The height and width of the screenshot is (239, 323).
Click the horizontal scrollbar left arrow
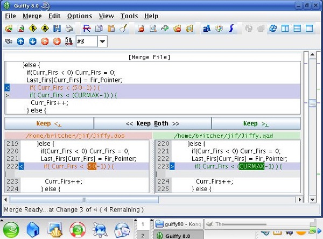5,200
